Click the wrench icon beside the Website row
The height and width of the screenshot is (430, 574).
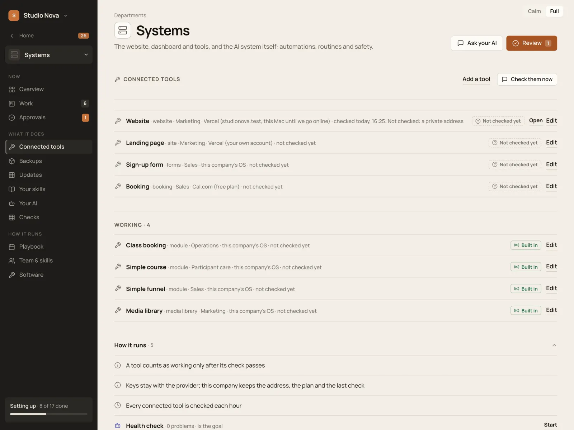(118, 121)
